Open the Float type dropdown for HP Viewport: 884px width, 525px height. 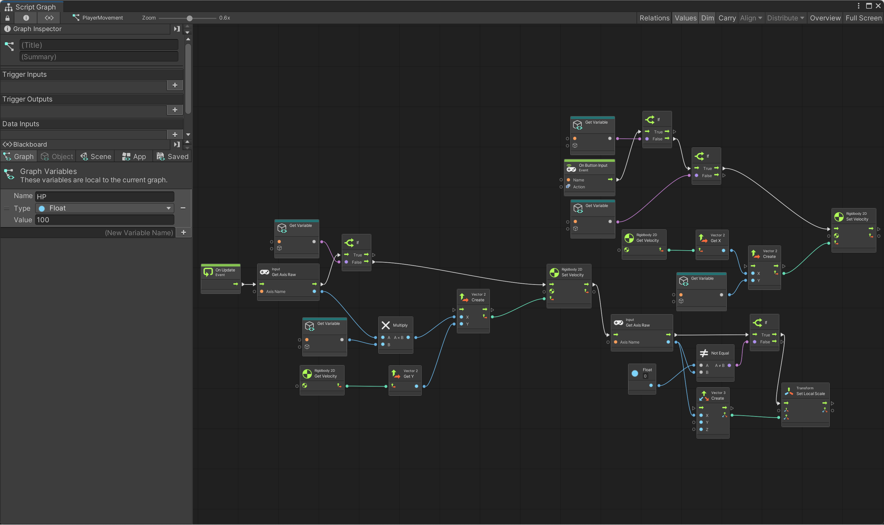coord(104,208)
